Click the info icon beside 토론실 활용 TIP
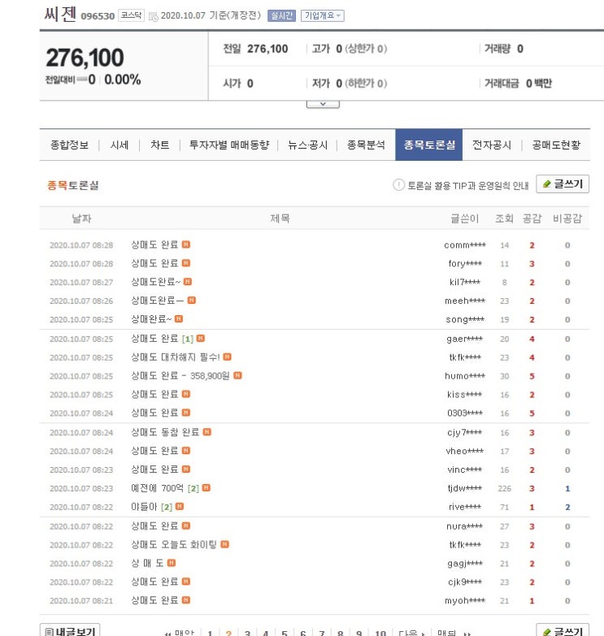Viewport: 604px width, 636px height. click(x=398, y=185)
